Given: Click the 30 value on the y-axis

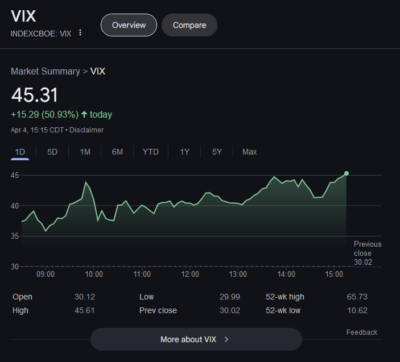Looking at the screenshot, I should click(x=15, y=267).
